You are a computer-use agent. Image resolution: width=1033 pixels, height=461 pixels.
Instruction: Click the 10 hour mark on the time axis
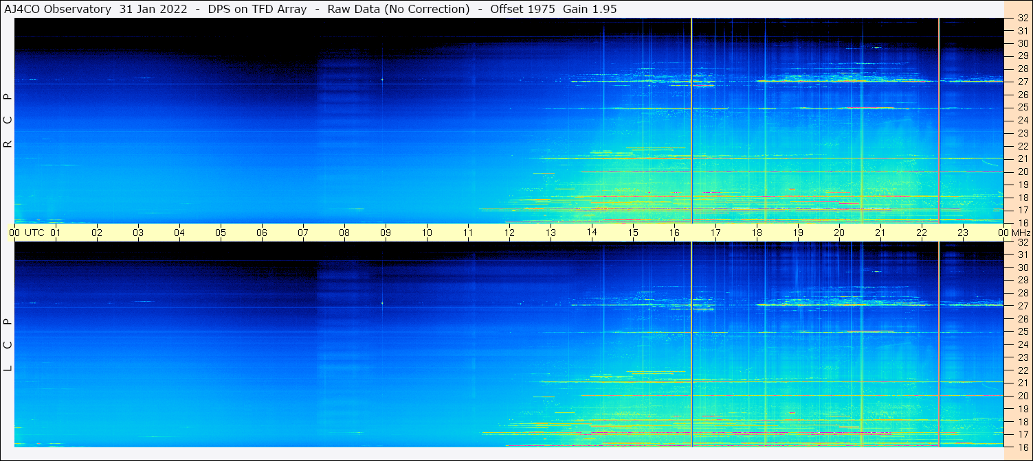pos(427,233)
